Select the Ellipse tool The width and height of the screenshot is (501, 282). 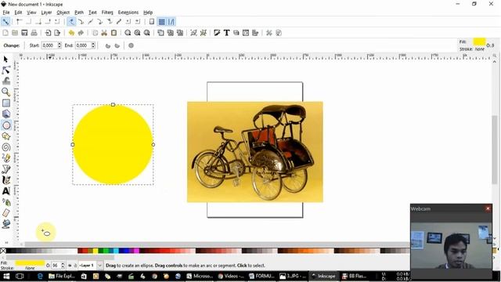5,125
